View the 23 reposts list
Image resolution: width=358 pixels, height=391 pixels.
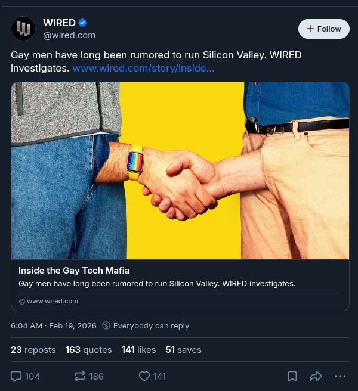pyautogui.click(x=33, y=350)
